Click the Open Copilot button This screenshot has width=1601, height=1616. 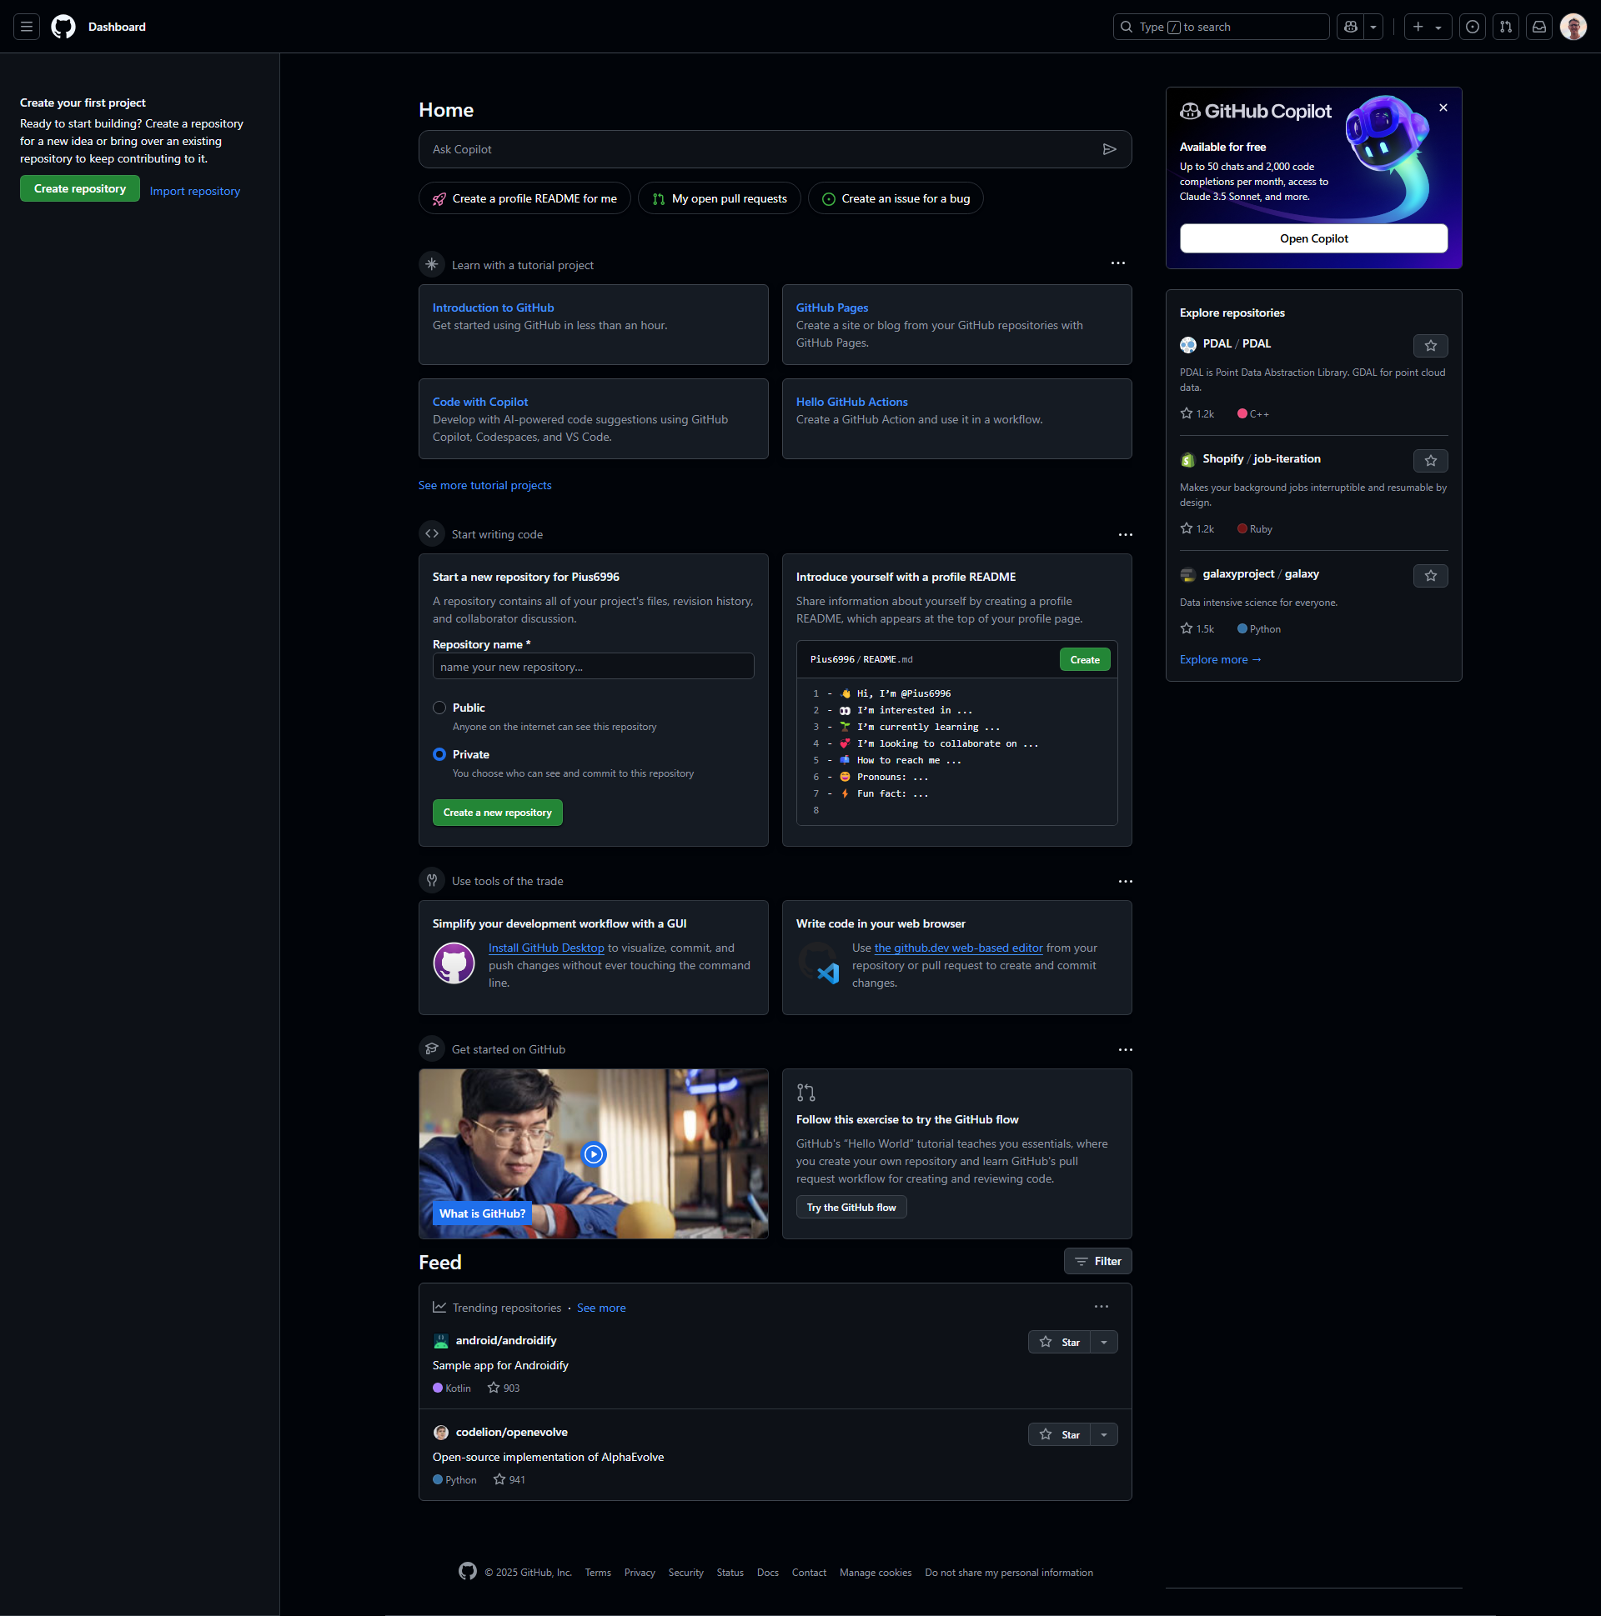tap(1314, 238)
